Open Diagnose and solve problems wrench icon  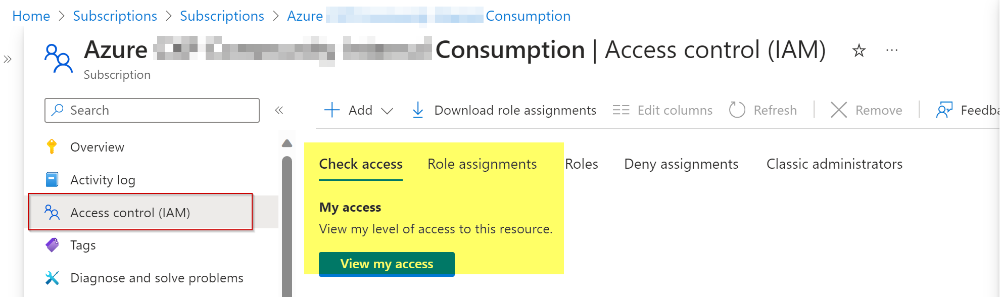pyautogui.click(x=52, y=278)
